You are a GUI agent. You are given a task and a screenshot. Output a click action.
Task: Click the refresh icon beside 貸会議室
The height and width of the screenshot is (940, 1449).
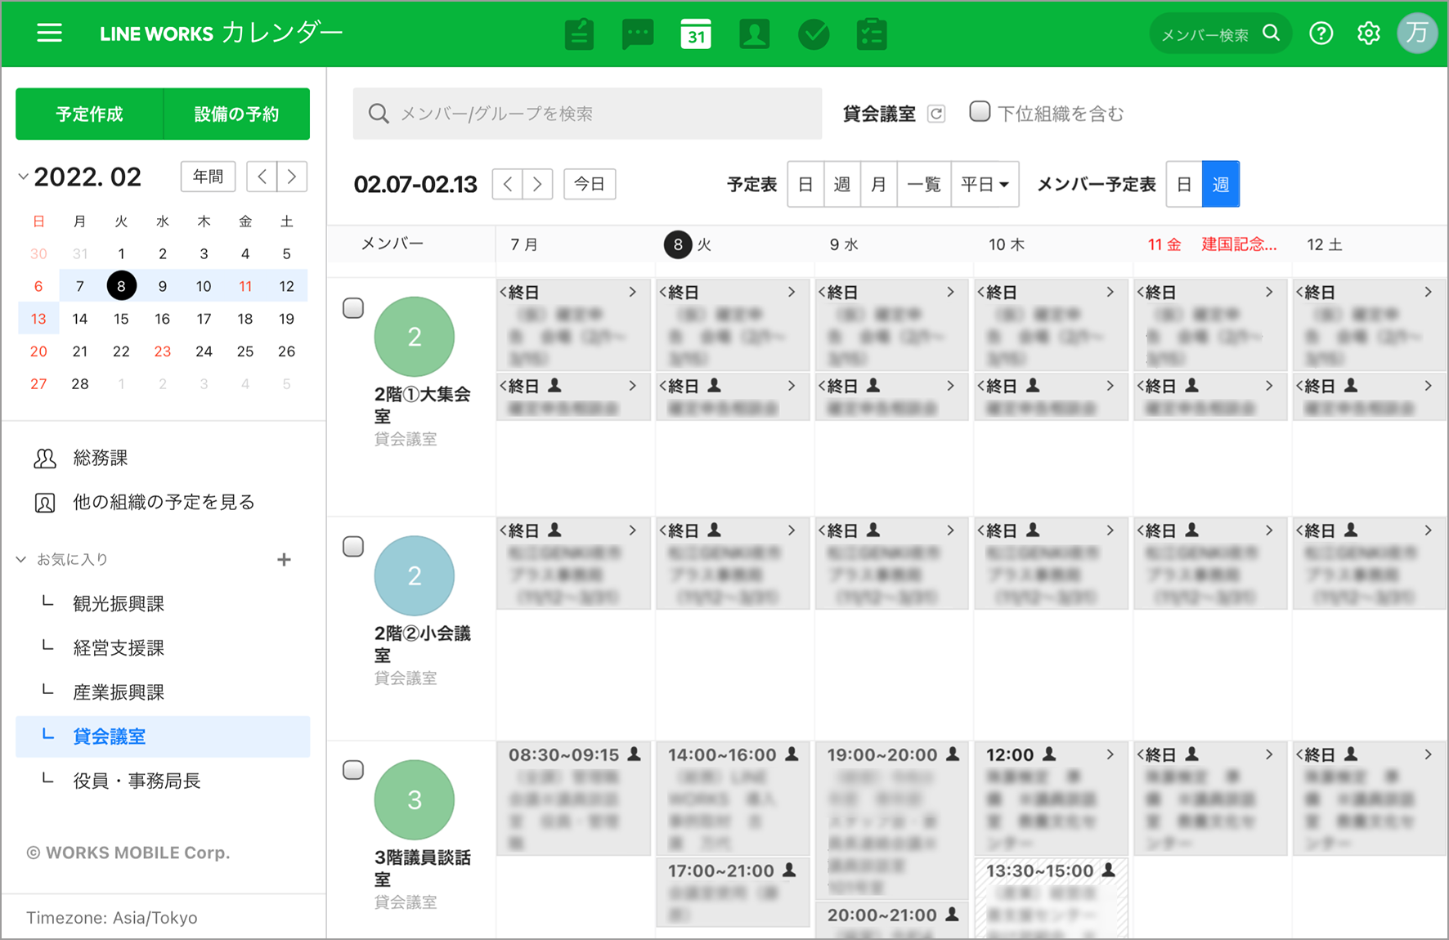[x=936, y=114]
